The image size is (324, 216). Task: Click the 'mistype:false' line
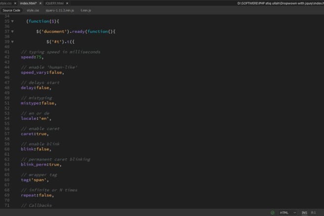click(x=38, y=103)
